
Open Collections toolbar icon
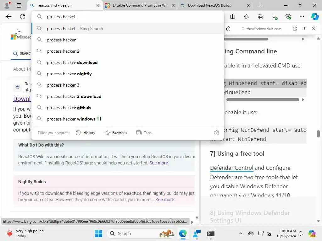pos(260,17)
